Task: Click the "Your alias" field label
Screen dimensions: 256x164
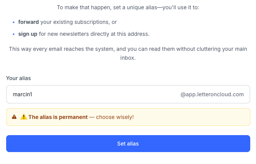Action: click(x=18, y=78)
